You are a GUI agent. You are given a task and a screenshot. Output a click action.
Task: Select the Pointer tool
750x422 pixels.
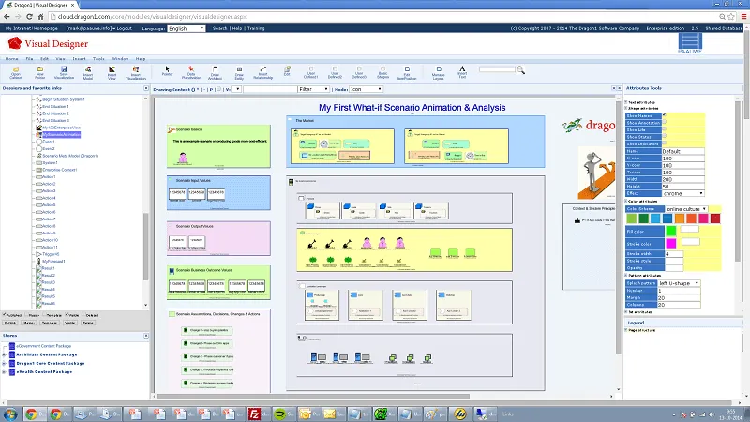click(x=167, y=72)
